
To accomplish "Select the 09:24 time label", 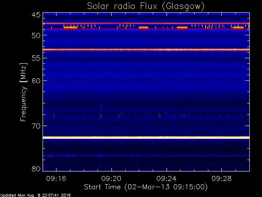I will point(167,179).
